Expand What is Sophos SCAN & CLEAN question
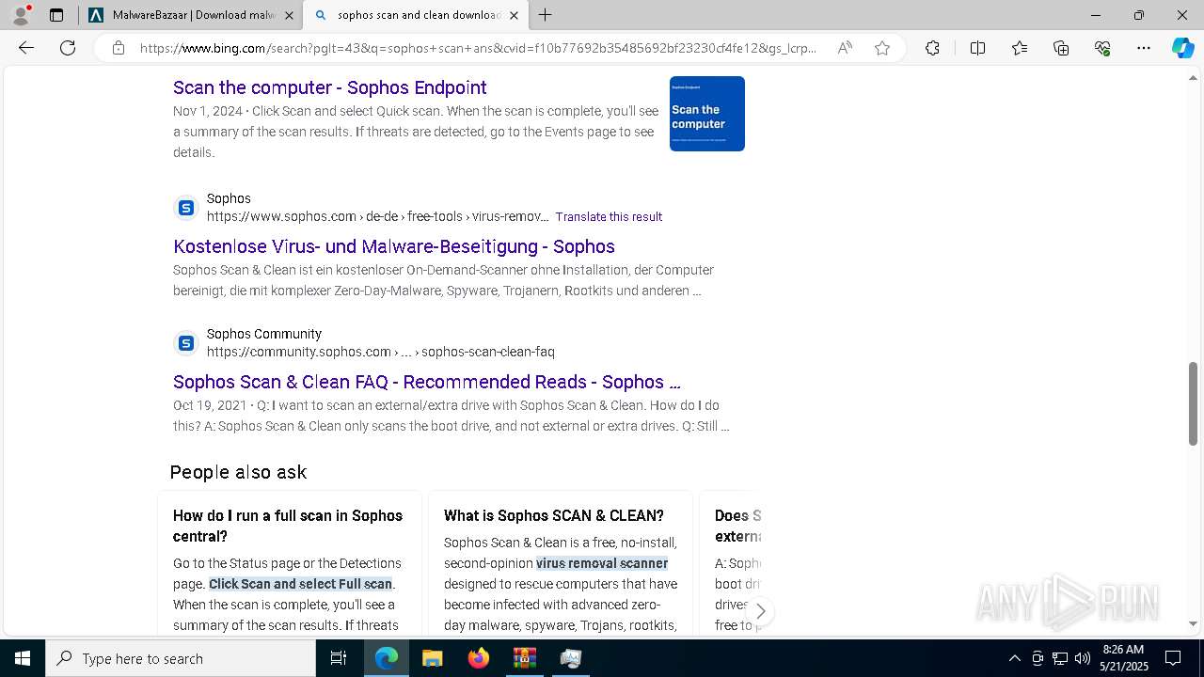Screen dimensions: 1204x677 pos(554,515)
